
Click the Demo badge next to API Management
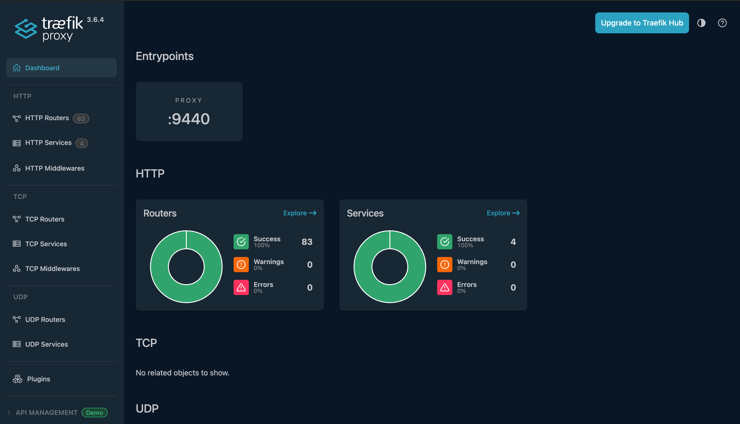tap(94, 413)
